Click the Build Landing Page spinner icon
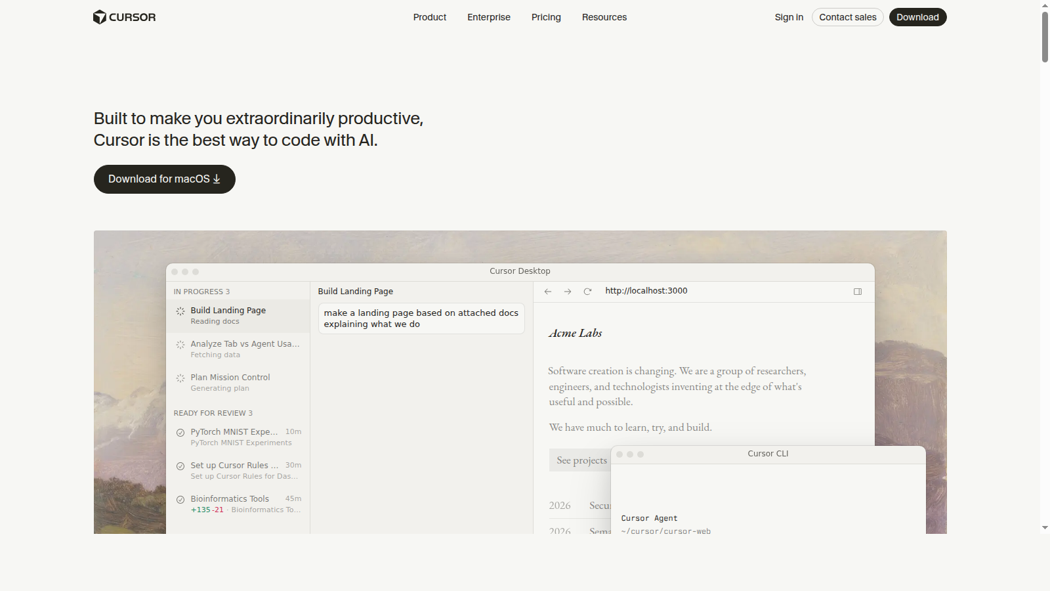Image resolution: width=1050 pixels, height=591 pixels. click(180, 311)
